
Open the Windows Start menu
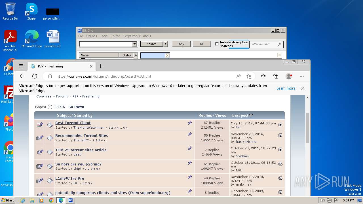pos(8,200)
